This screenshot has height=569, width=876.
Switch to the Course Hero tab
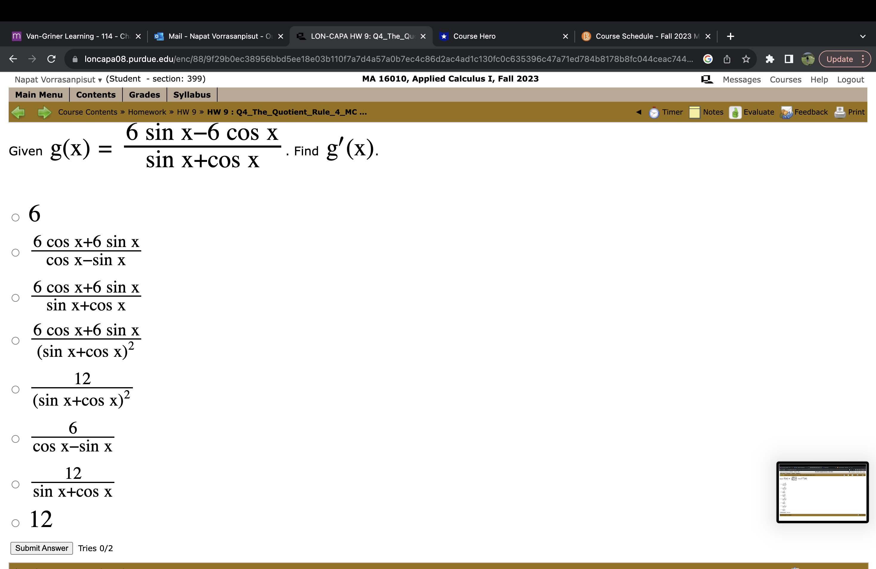click(x=474, y=36)
